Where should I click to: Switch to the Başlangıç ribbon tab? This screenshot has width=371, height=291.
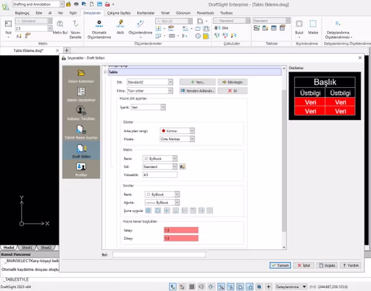(x=22, y=13)
